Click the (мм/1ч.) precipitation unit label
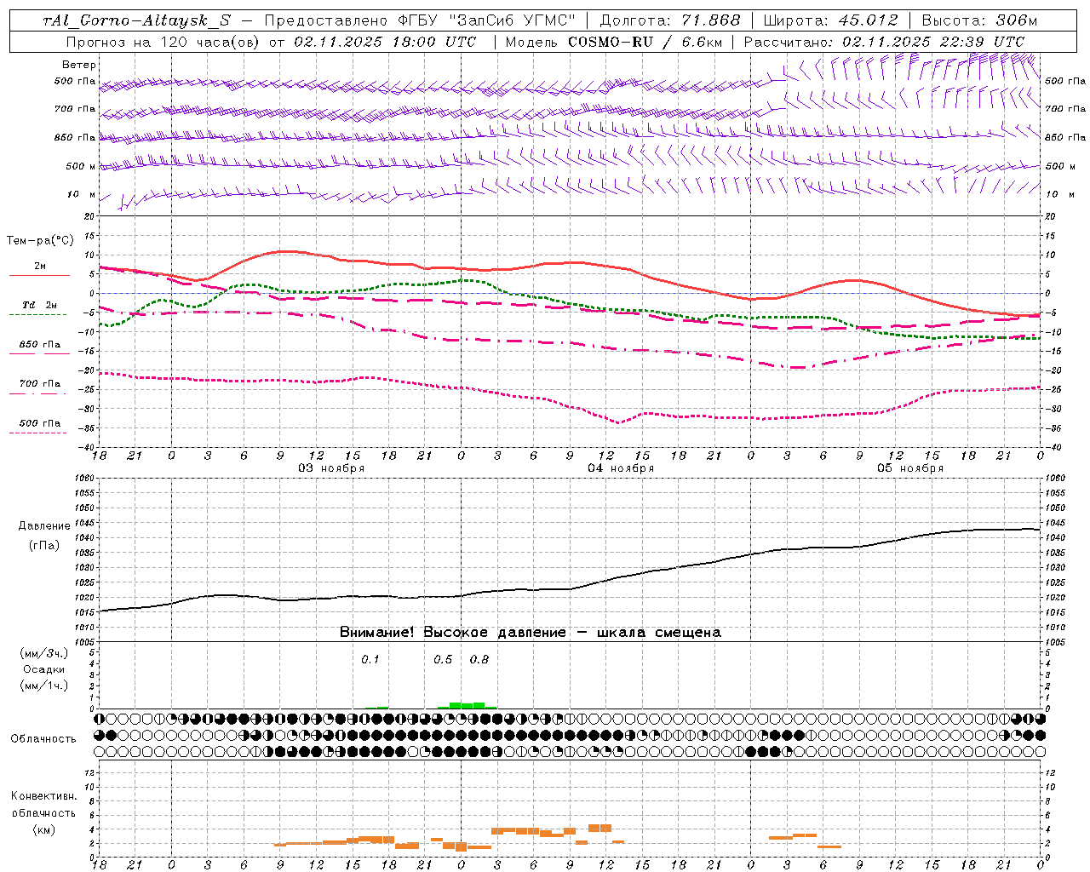This screenshot has height=872, width=1090. click(44, 686)
